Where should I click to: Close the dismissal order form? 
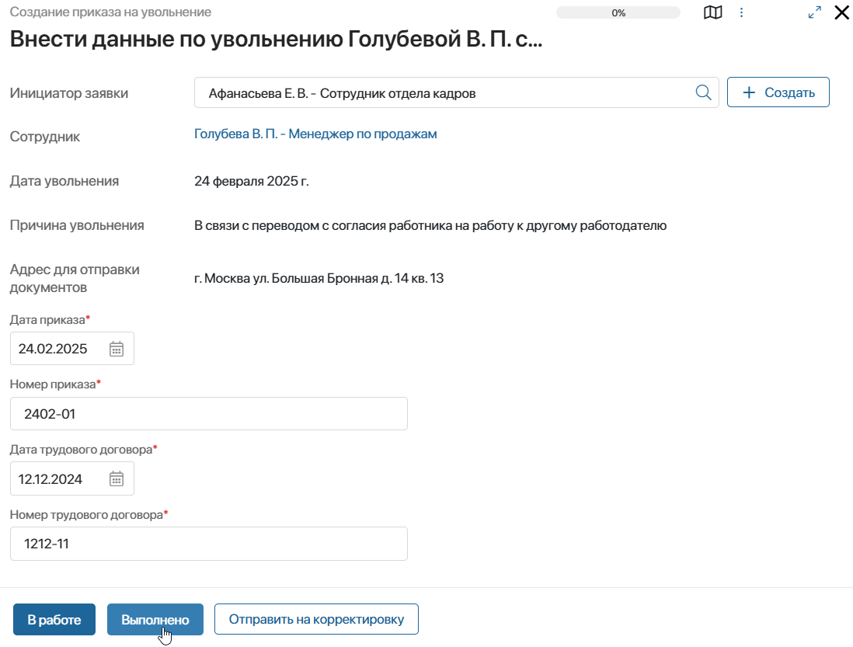[x=841, y=12]
